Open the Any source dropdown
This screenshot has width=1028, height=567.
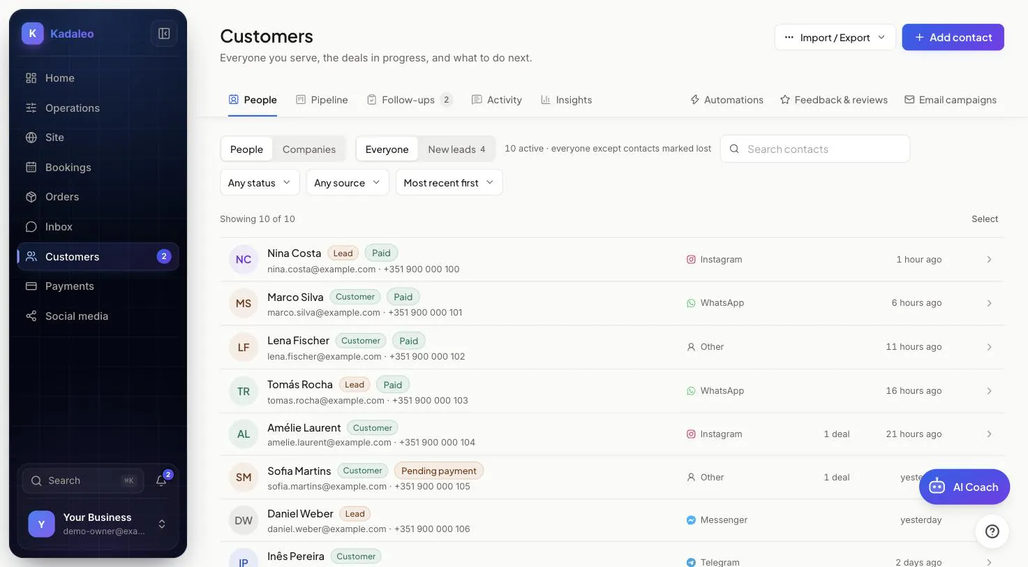coord(348,183)
